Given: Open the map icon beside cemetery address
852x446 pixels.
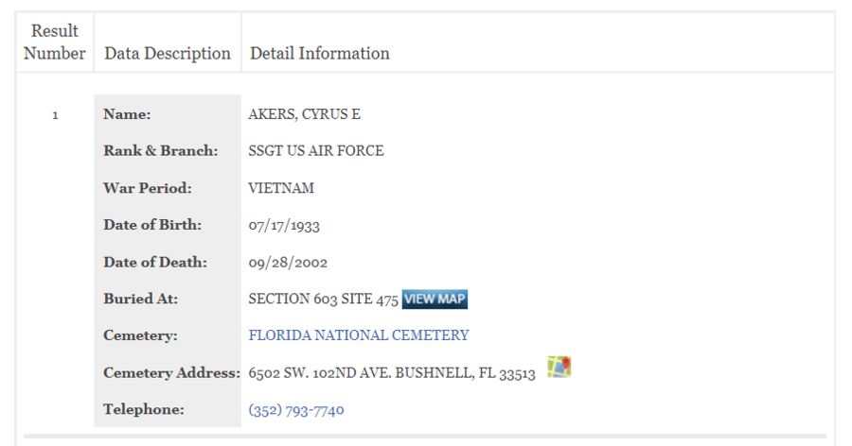Looking at the screenshot, I should [x=559, y=367].
